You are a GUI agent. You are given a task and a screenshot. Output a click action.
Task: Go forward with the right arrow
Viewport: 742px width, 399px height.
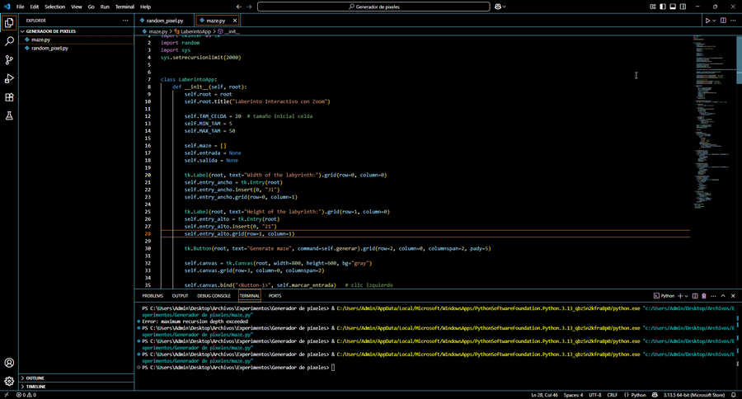[x=249, y=7]
